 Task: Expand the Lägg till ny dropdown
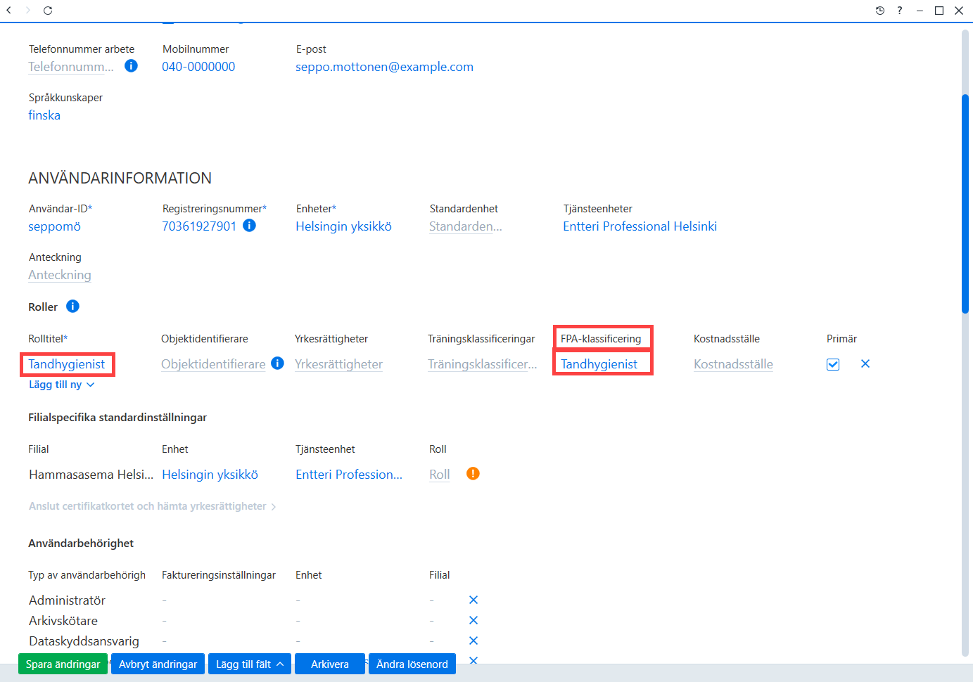[x=61, y=385]
